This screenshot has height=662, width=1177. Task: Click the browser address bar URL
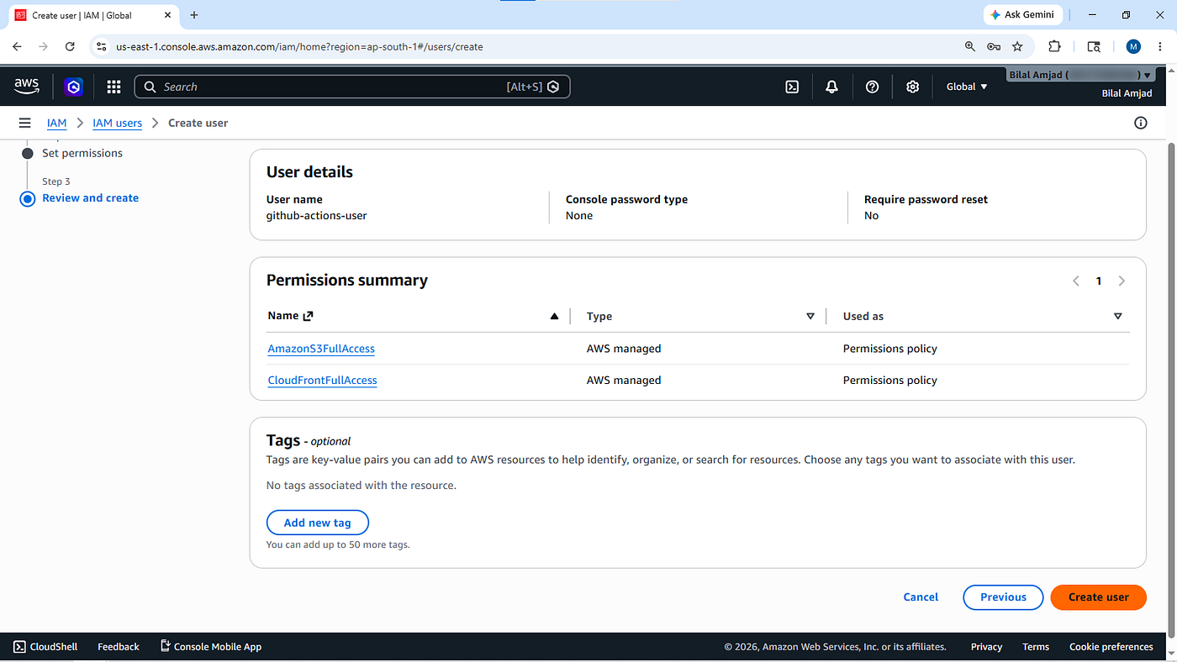pyautogui.click(x=299, y=47)
